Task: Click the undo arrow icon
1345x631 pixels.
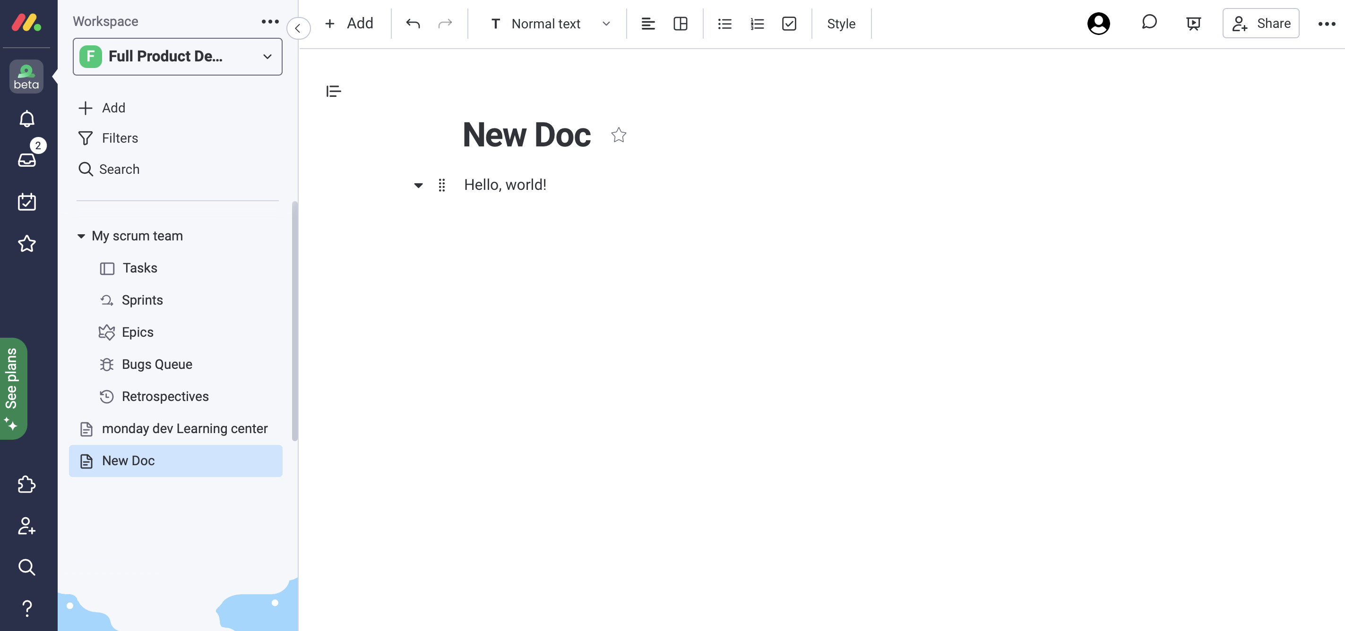Action: [x=413, y=23]
